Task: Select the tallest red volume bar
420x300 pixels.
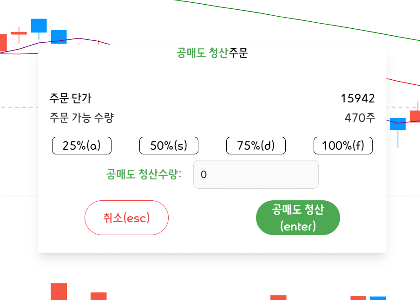Action: tap(59, 292)
